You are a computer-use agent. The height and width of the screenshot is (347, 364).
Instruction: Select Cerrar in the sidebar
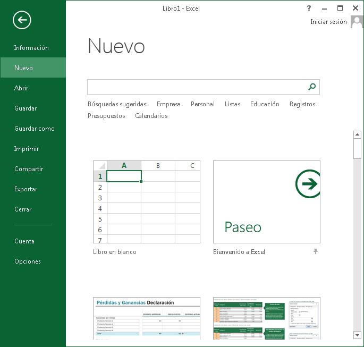click(x=23, y=209)
